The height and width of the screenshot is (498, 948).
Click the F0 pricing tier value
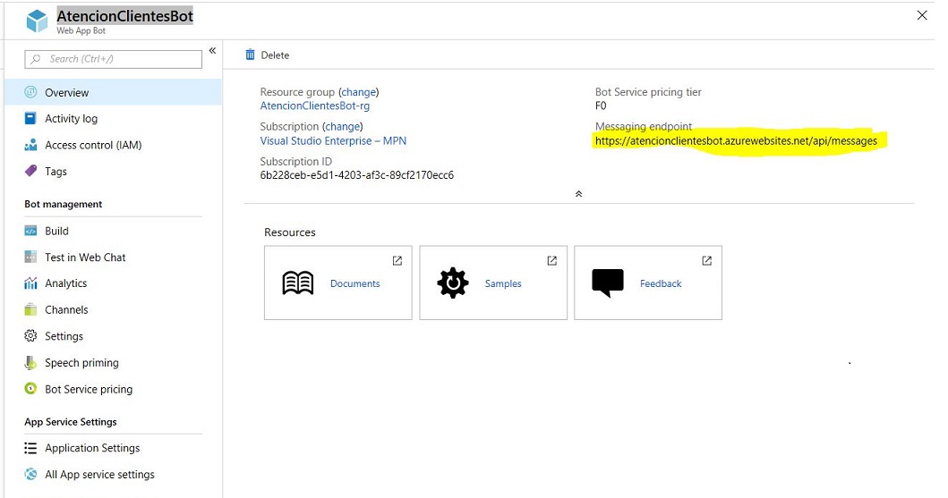pos(601,106)
